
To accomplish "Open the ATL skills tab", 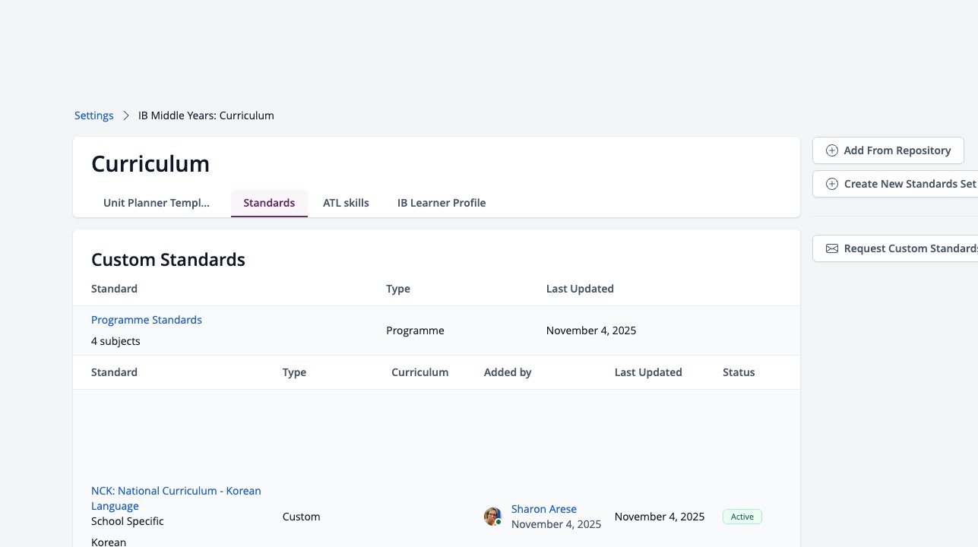I will [x=346, y=203].
